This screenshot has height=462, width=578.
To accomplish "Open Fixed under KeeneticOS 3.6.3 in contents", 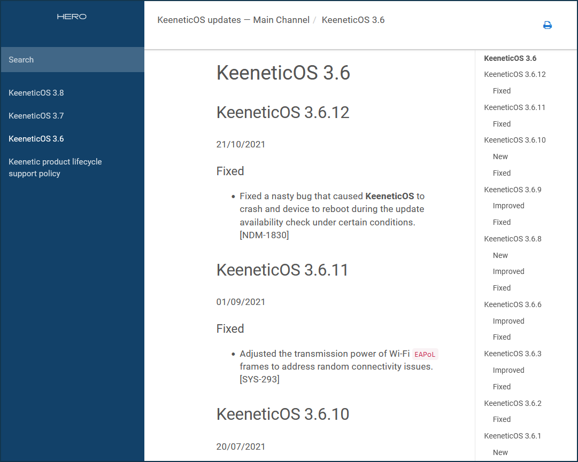I will (x=502, y=387).
